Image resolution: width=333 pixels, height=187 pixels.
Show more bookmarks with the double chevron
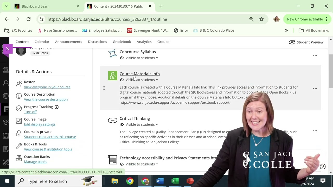click(286, 30)
